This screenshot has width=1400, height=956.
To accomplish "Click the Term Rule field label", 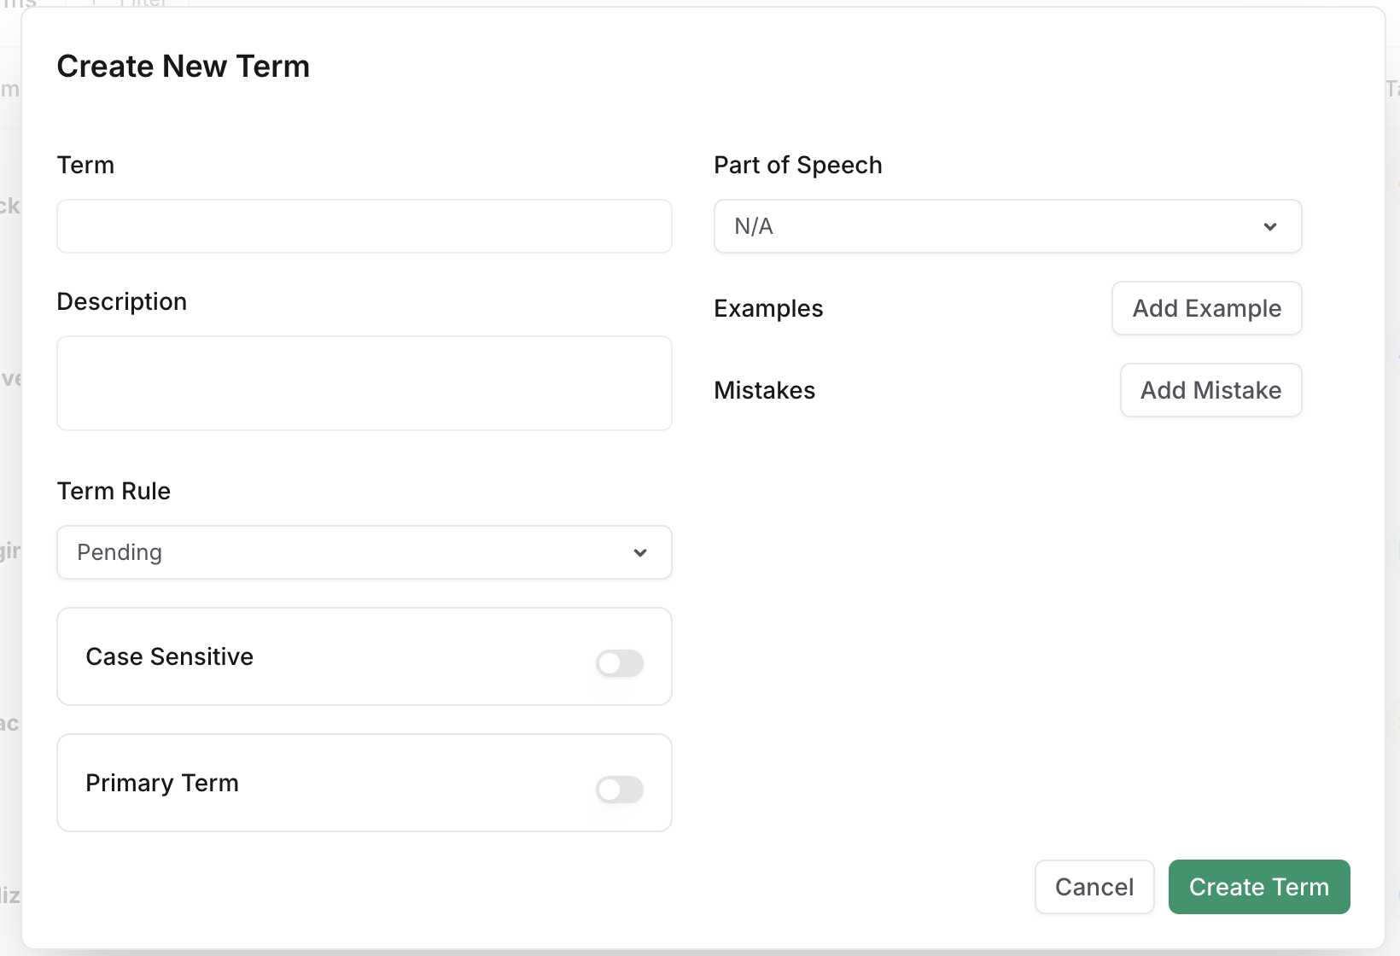I will click(x=114, y=491).
